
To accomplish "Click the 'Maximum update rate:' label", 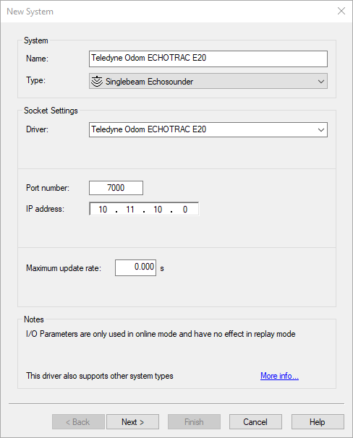I will click(64, 268).
